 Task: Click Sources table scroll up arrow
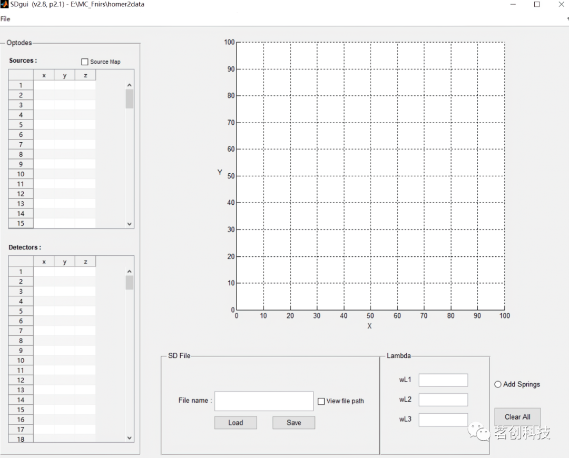(x=130, y=85)
